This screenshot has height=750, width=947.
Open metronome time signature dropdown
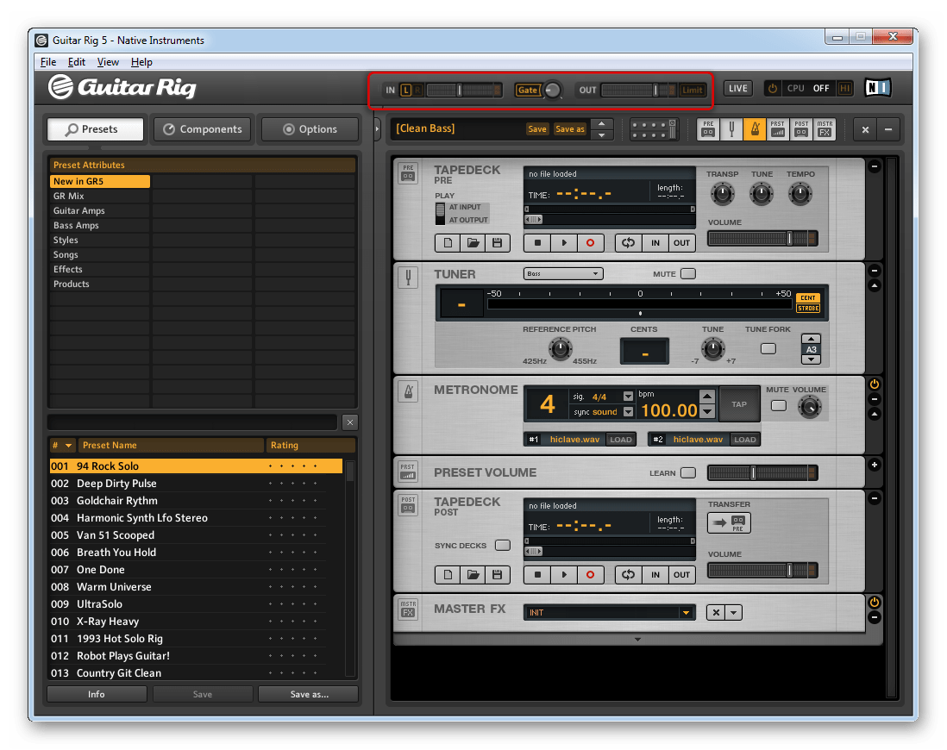click(628, 397)
